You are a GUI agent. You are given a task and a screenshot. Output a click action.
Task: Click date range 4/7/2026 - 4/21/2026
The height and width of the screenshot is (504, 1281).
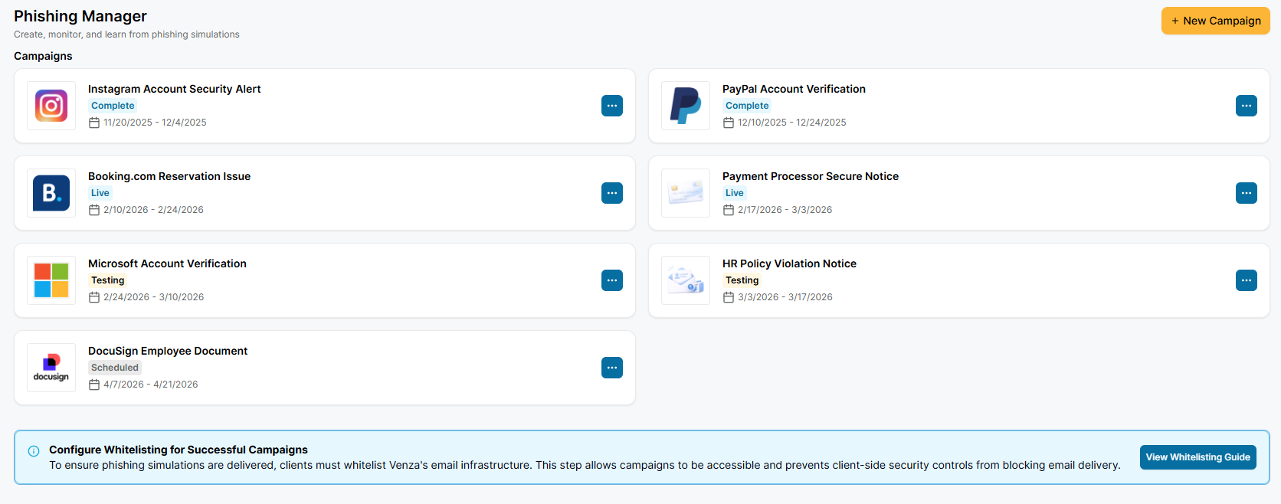click(x=151, y=385)
